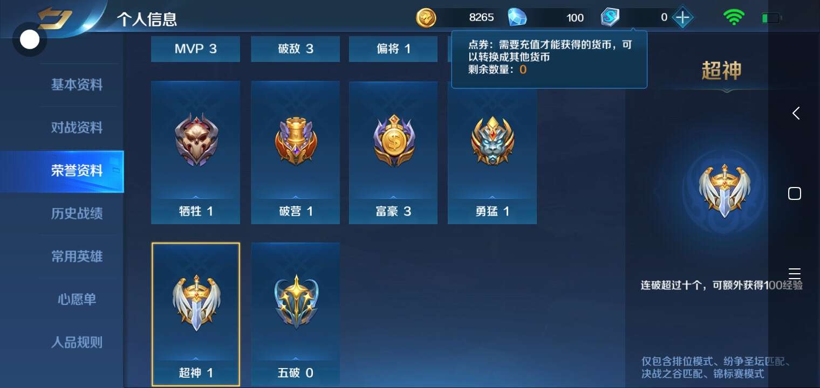
Task: Select the 破敌 3 honor card
Action: pos(296,49)
